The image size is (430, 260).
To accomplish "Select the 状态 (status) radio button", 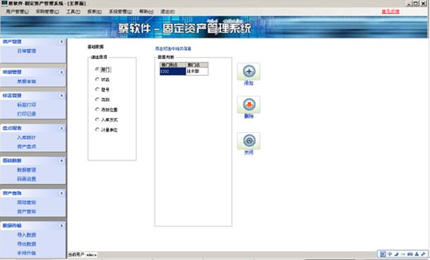I will [x=97, y=79].
